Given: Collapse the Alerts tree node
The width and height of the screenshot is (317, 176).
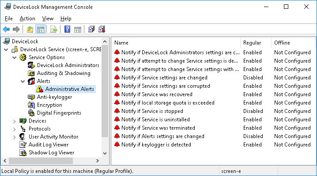Looking at the screenshot, I should (23, 81).
